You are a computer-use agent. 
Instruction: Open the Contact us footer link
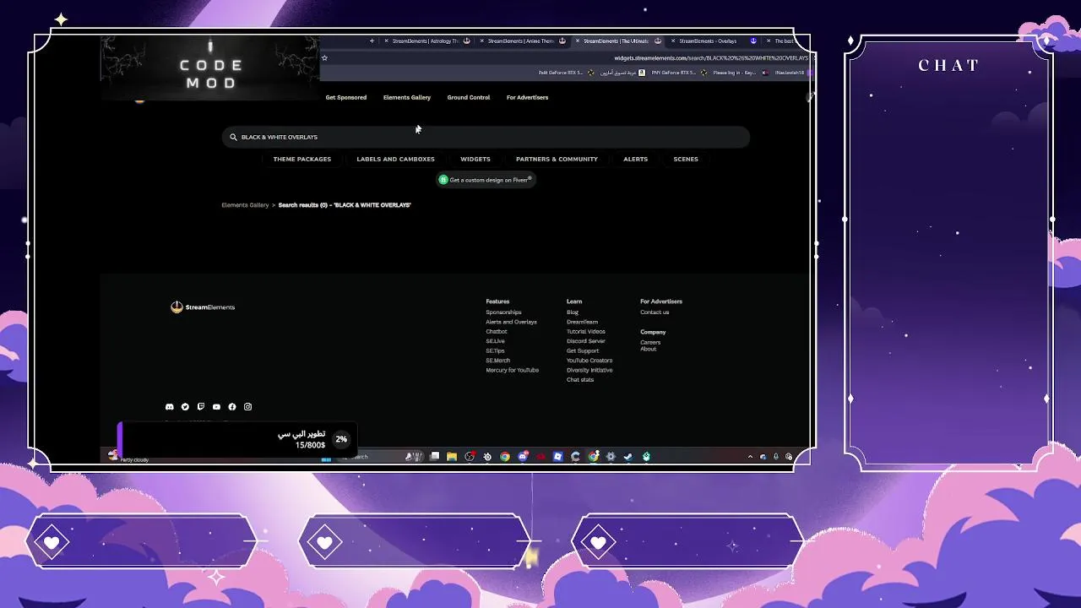pyautogui.click(x=655, y=312)
